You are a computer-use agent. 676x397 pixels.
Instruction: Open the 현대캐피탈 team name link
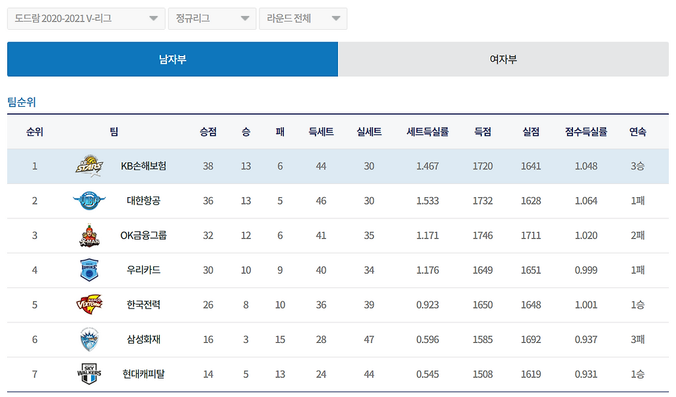pos(143,374)
